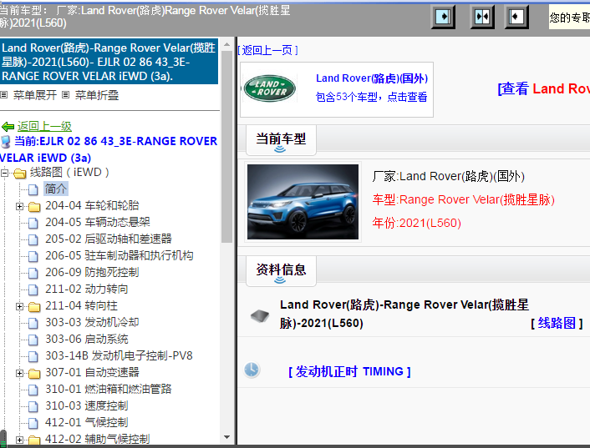Click the page icon of 204-05 车辆动态悬架
590x448 pixels.
[33, 223]
